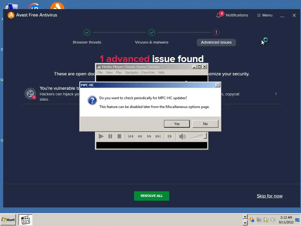Skip to the next track in the media player
The width and height of the screenshot is (301, 226).
click(158, 137)
